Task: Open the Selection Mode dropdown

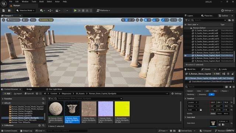Action: [x=25, y=10]
